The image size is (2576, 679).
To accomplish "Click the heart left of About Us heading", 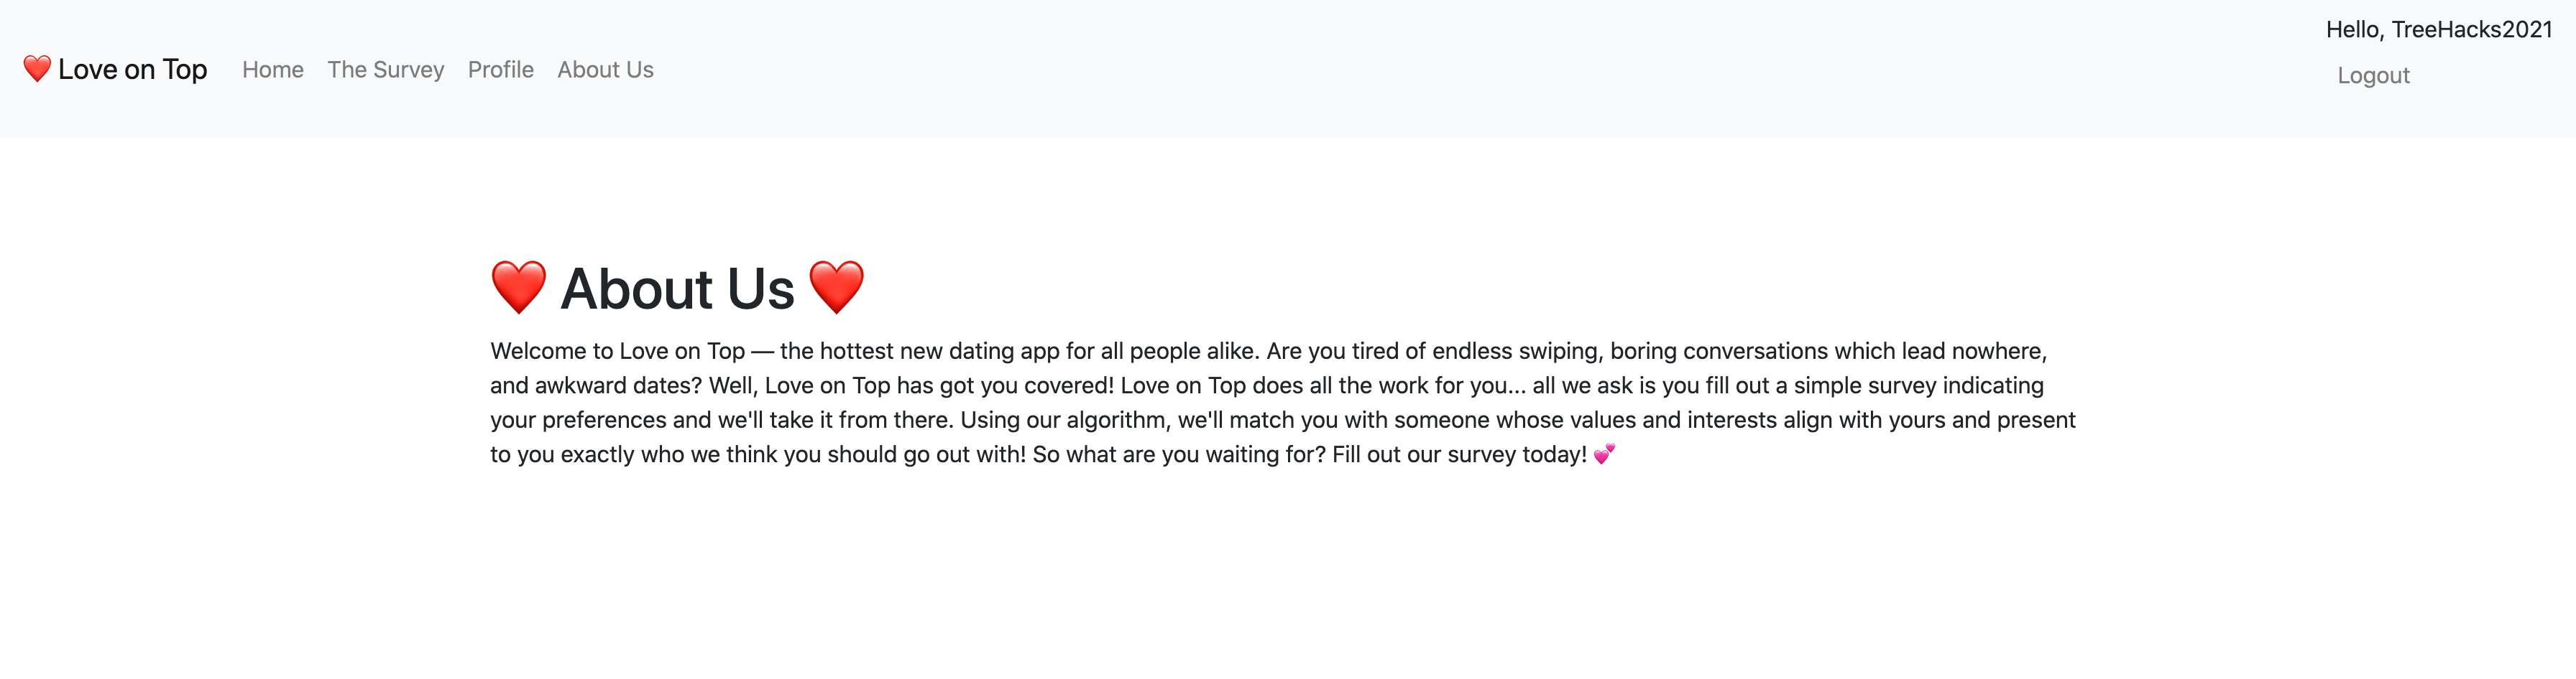I will (518, 288).
